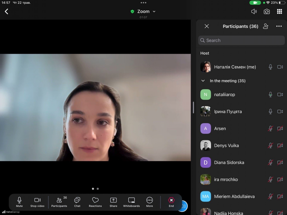This screenshot has height=215, width=287.
Task: Open the Whiteboards tool in toolbar
Action: click(131, 202)
